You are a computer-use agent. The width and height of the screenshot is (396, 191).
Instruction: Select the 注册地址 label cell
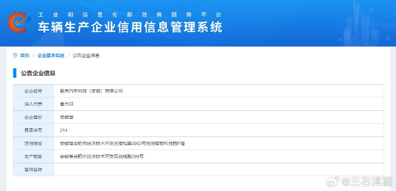pyautogui.click(x=33, y=143)
